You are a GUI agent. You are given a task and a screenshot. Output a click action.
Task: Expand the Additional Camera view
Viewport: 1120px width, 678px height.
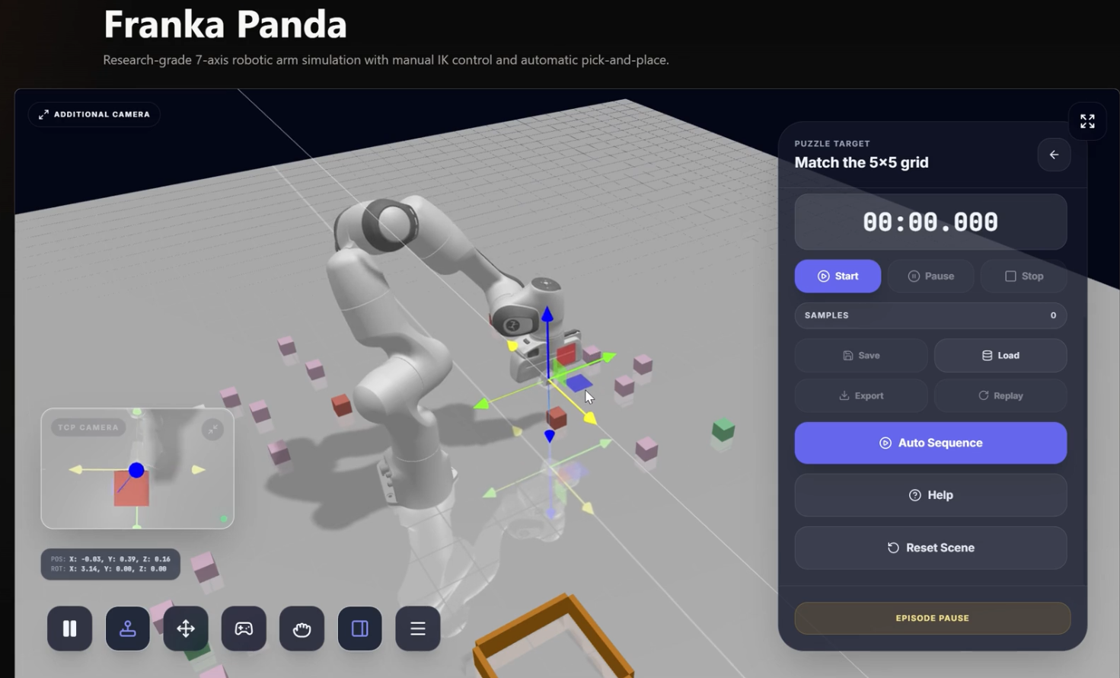[94, 114]
